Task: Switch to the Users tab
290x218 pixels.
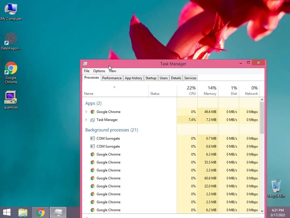Action: click(164, 78)
